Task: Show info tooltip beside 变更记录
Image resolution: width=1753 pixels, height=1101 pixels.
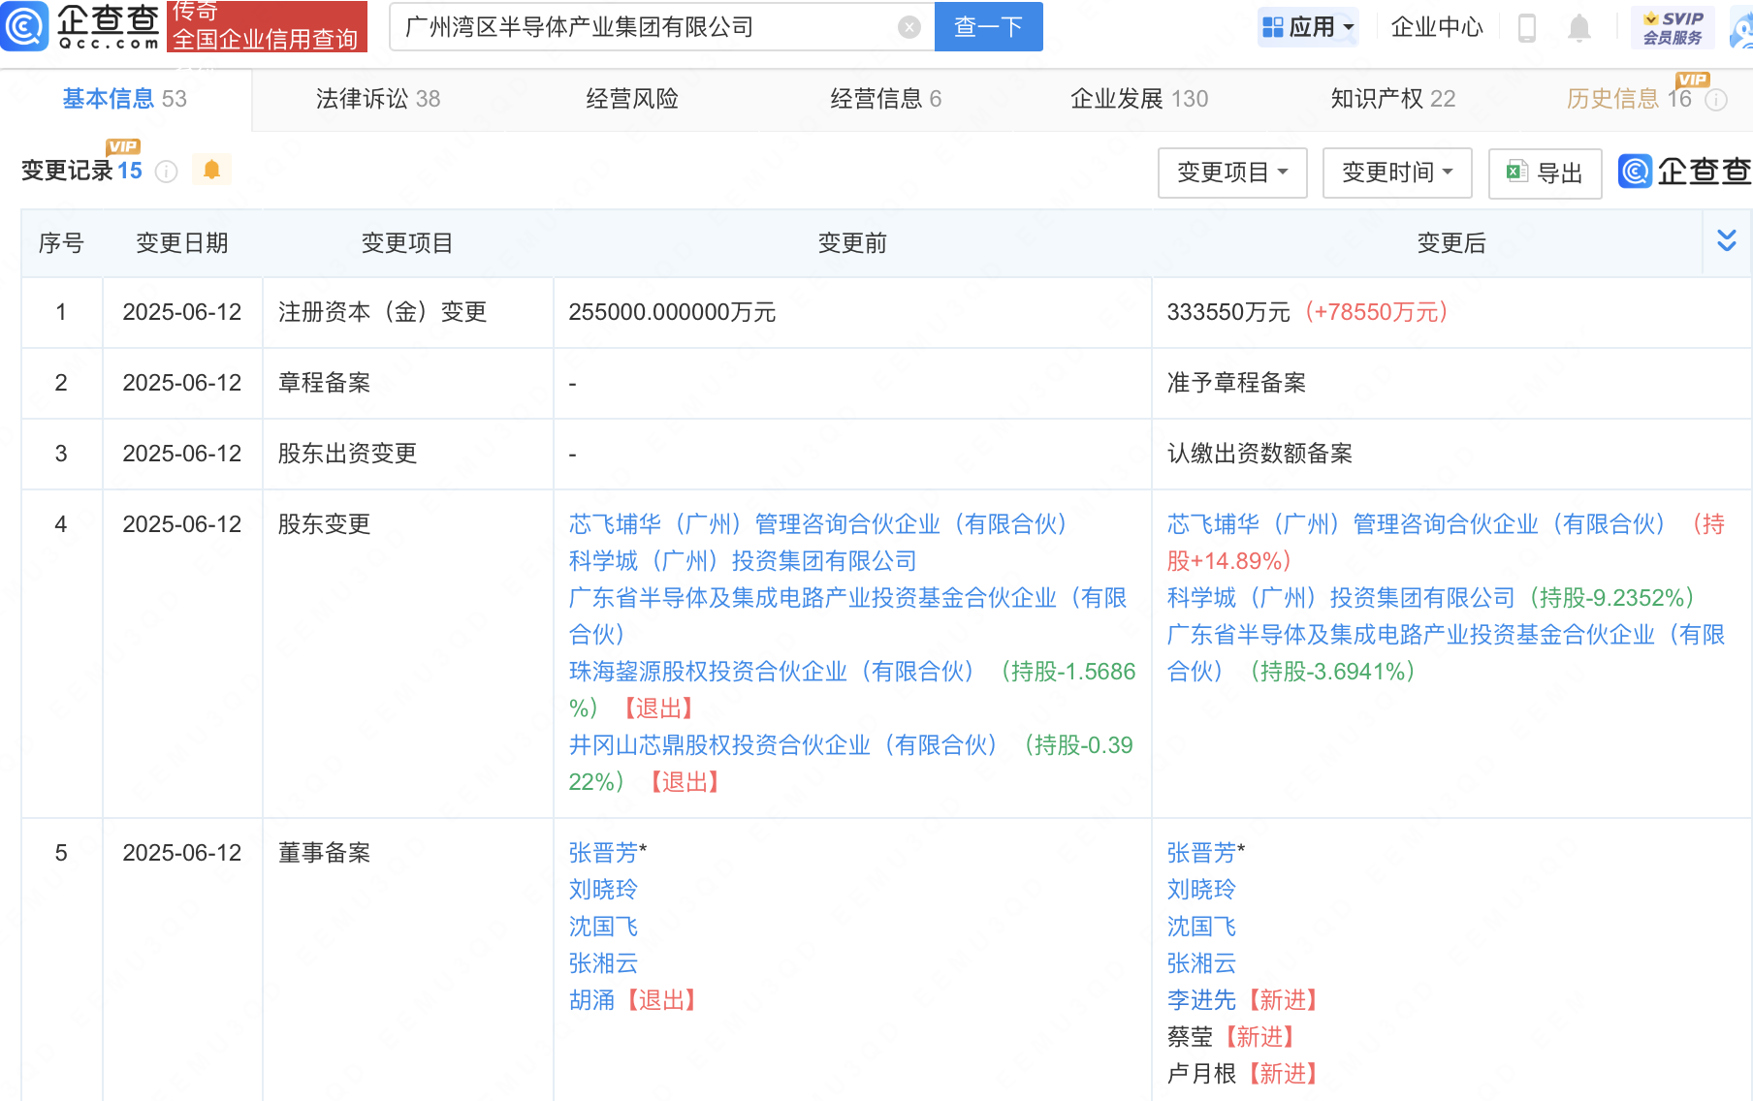Action: click(x=167, y=172)
